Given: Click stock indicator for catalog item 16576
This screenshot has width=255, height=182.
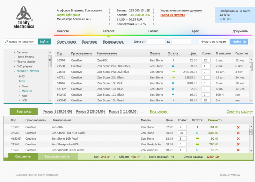Looking at the screenshot, I should coord(173,60).
